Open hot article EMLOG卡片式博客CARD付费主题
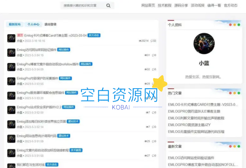 203,105
